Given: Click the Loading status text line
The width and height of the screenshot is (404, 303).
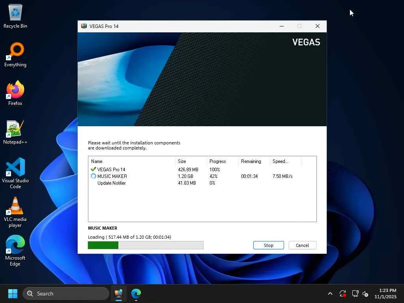Looking at the screenshot, I should tap(129, 237).
